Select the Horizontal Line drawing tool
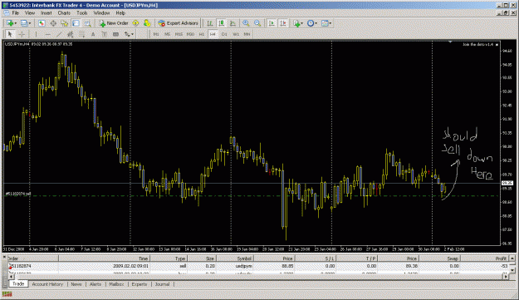Image resolution: width=519 pixels, height=300 pixels. (47, 34)
